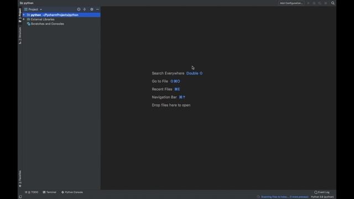The height and width of the screenshot is (199, 354).
Task: Click the Stop icon in toolbar
Action: click(x=326, y=3)
